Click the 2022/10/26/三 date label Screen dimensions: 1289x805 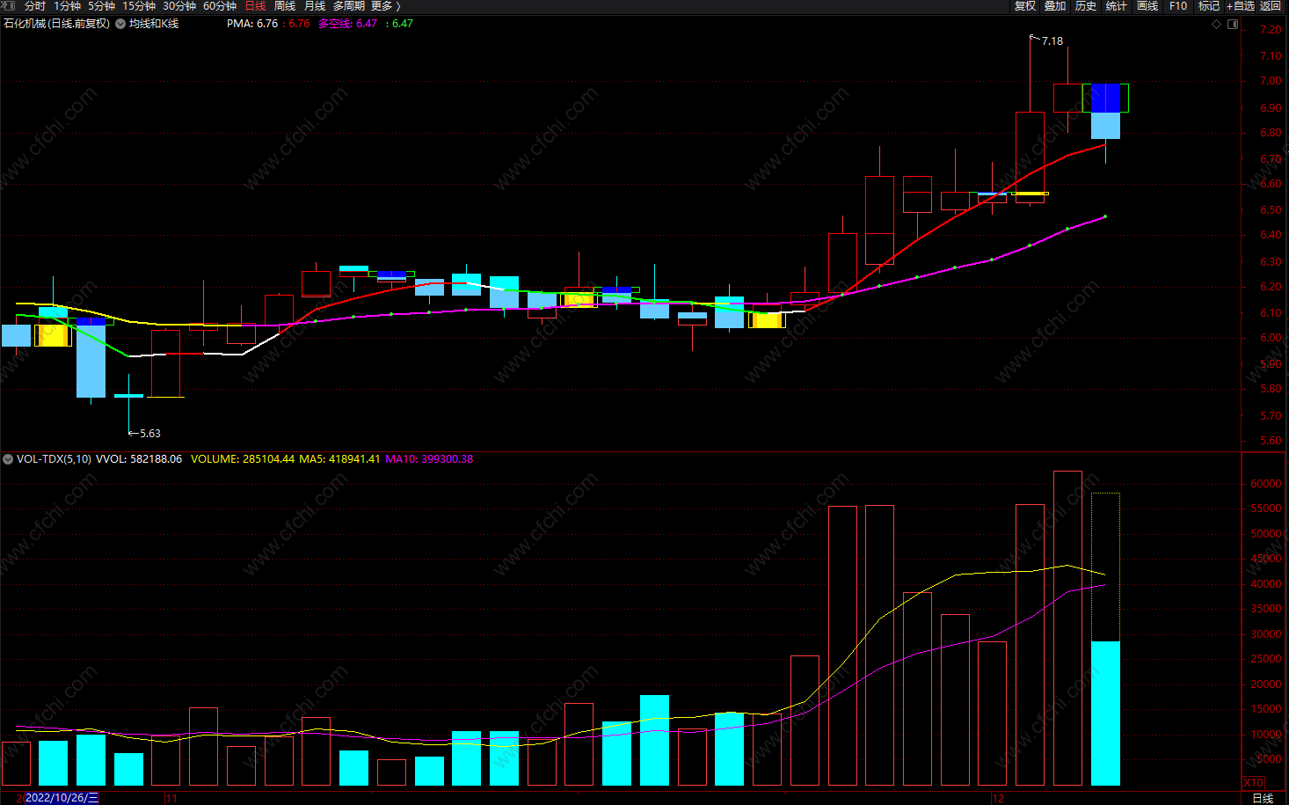(62, 798)
